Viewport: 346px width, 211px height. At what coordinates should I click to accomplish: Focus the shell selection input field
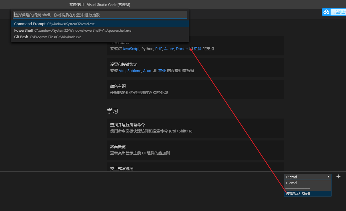click(x=100, y=15)
